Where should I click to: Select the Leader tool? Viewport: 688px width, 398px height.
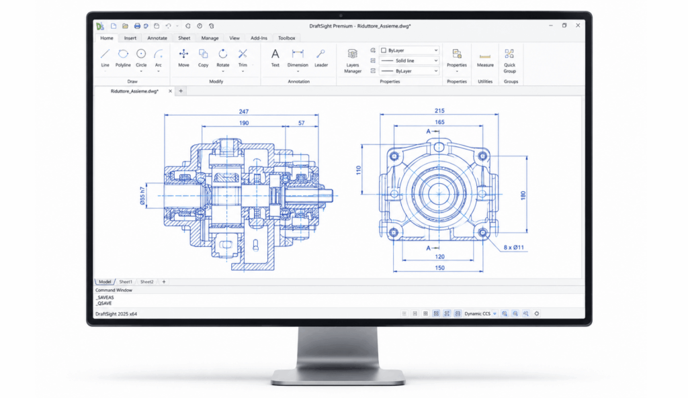(x=320, y=58)
